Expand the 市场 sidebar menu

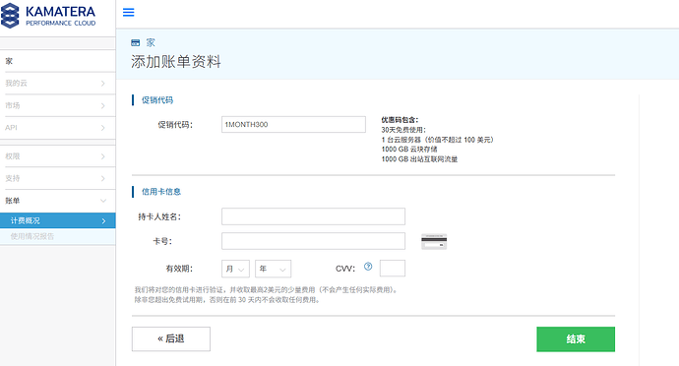(58, 105)
